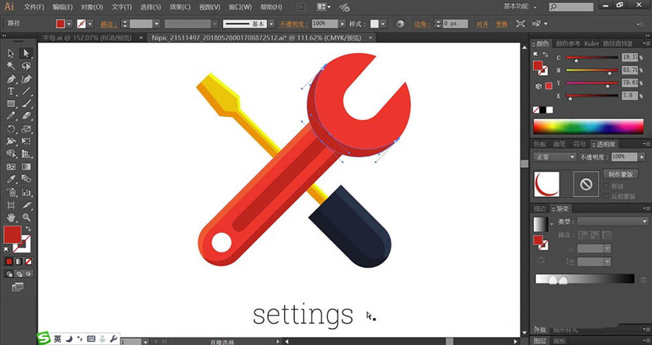Viewport: 652px width, 345px height.
Task: Select the Selection (black arrow) tool
Action: click(11, 53)
